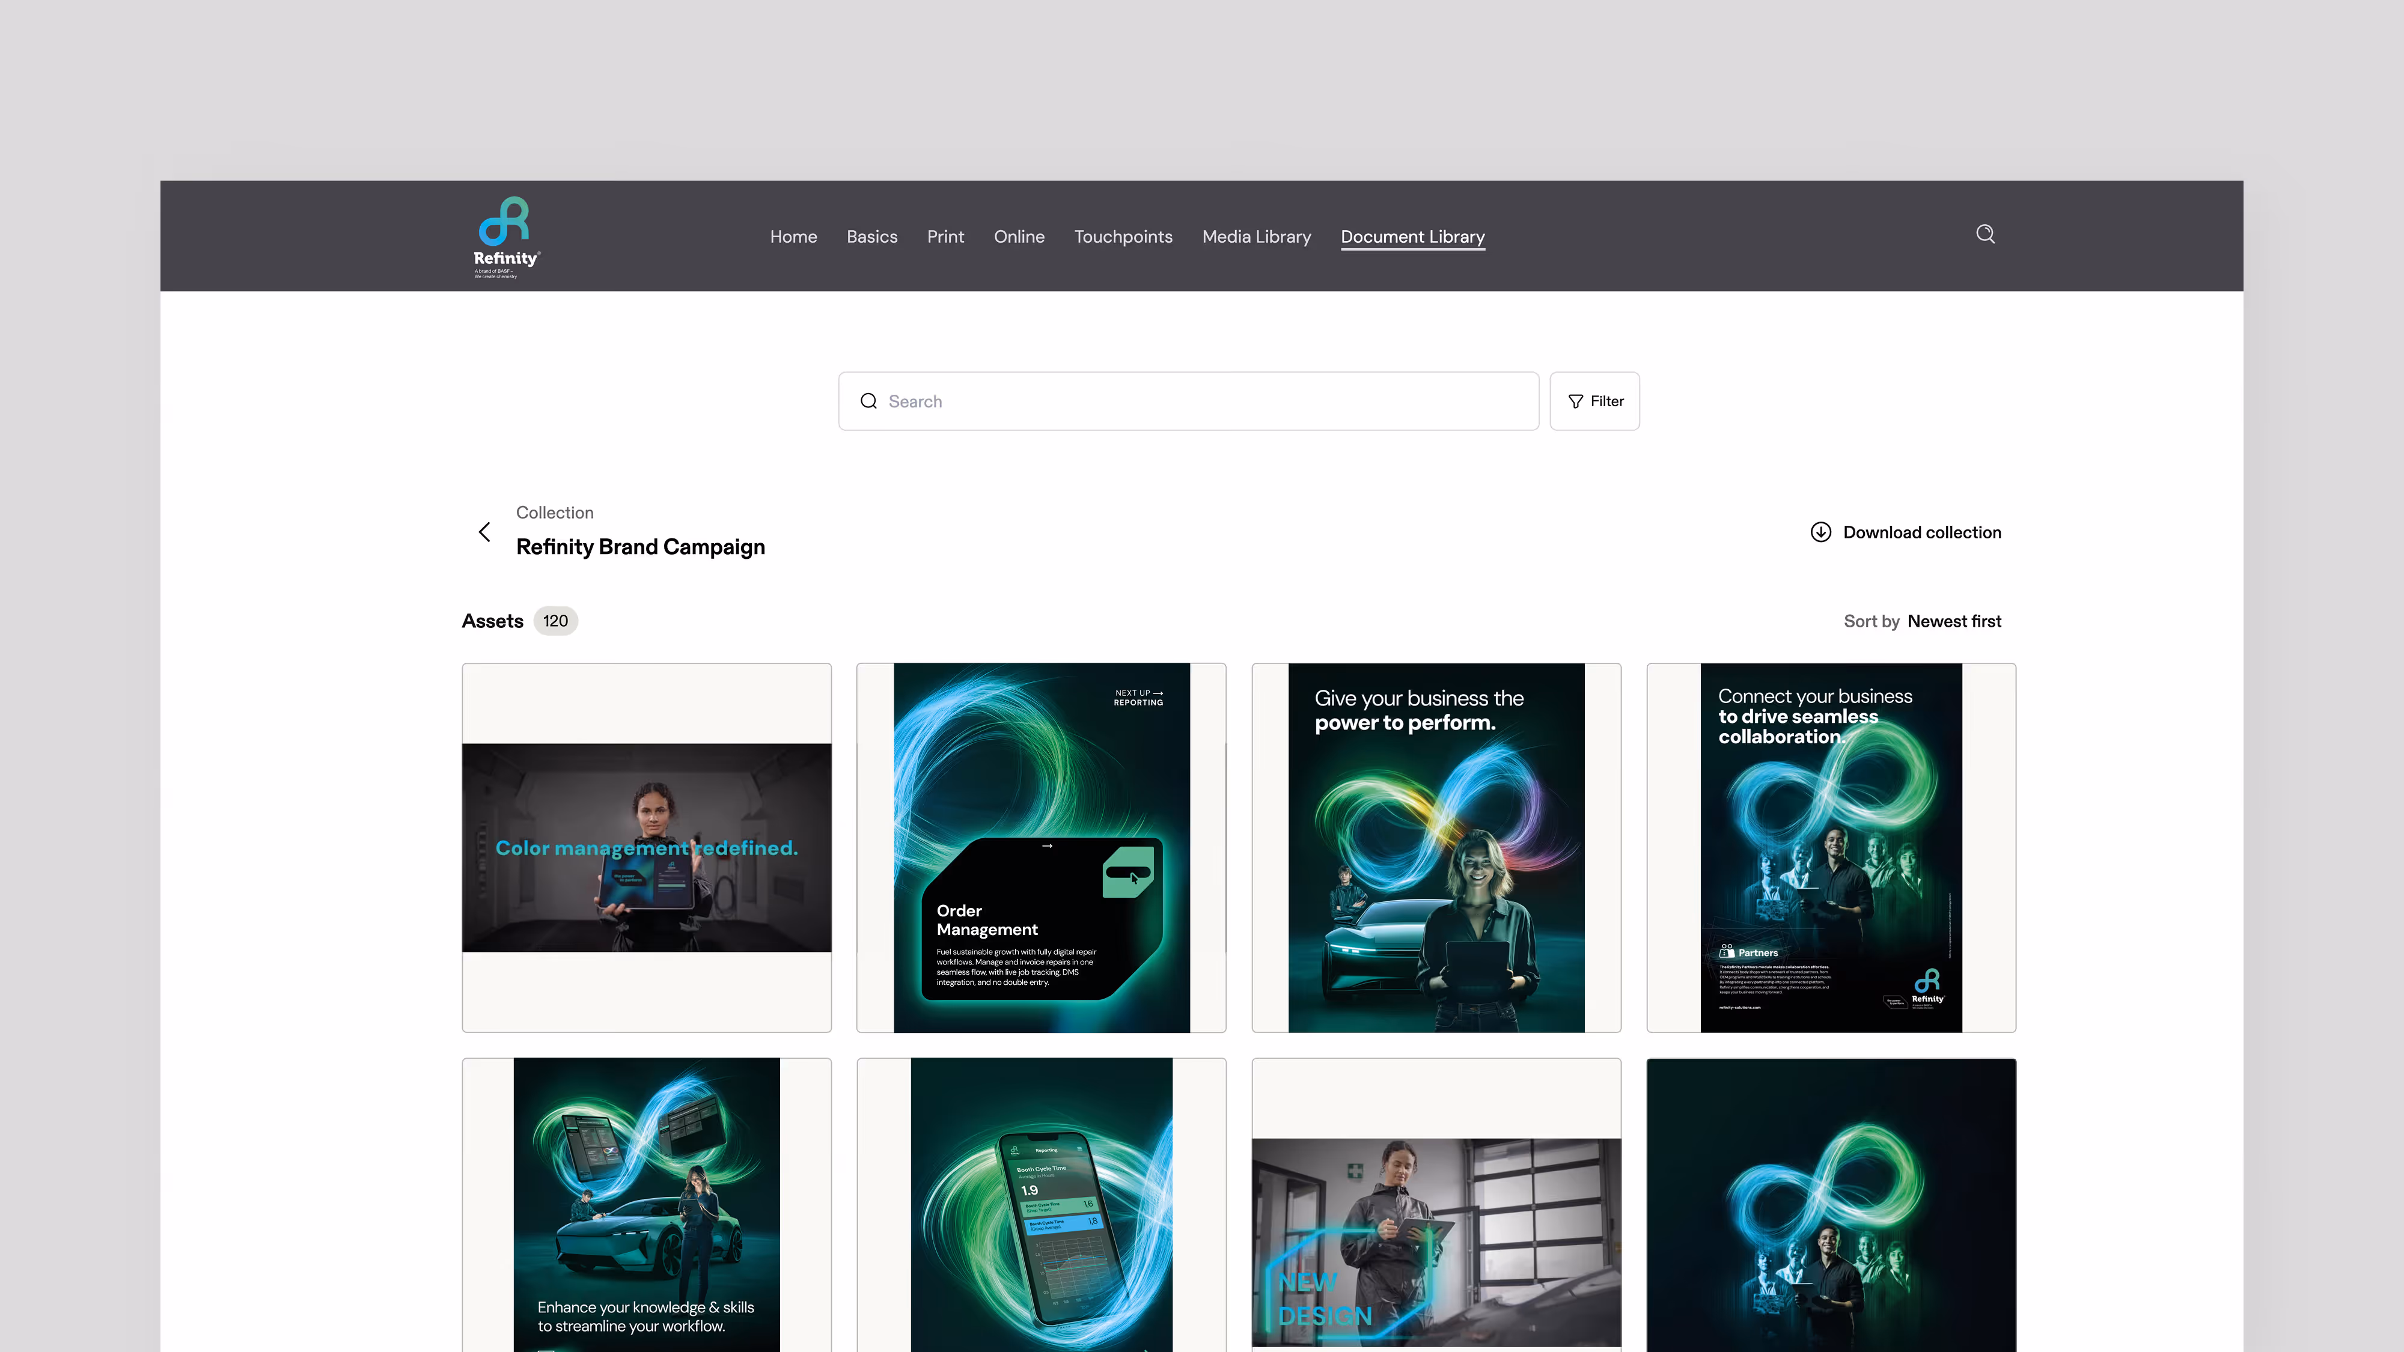The width and height of the screenshot is (2404, 1352).
Task: Switch to Media Library
Action: pyautogui.click(x=1256, y=237)
